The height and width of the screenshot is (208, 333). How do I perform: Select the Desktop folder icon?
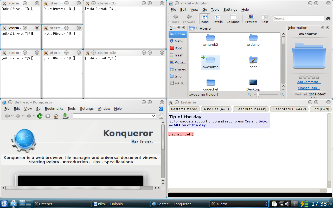coord(253,85)
